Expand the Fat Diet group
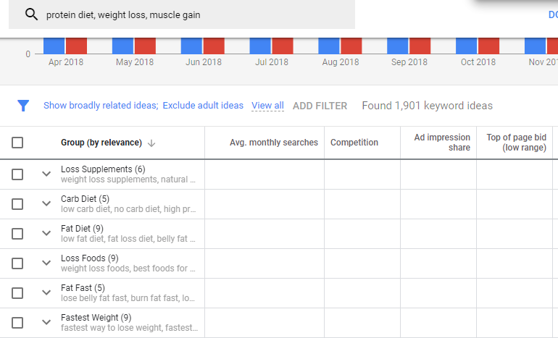558x338 pixels. click(x=46, y=233)
